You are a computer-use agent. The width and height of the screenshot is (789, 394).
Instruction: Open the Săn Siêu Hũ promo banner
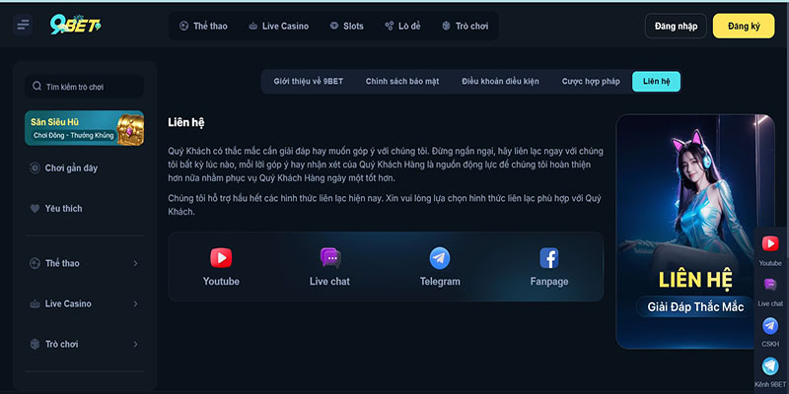84,128
